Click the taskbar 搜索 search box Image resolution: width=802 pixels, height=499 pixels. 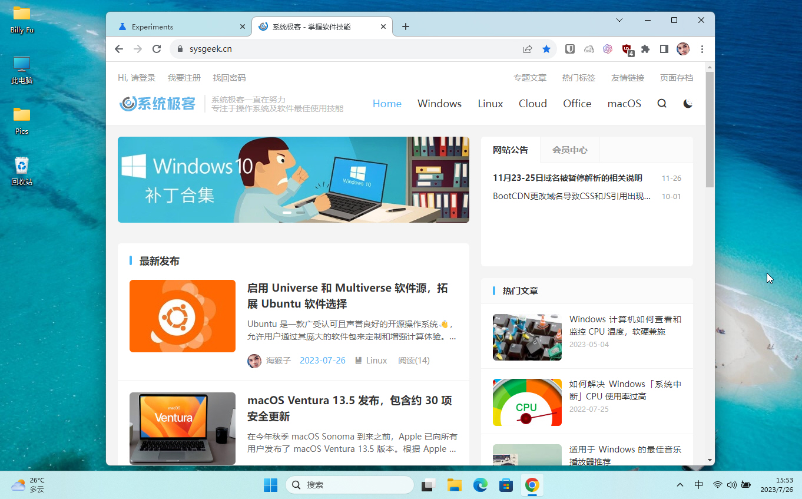(x=350, y=485)
